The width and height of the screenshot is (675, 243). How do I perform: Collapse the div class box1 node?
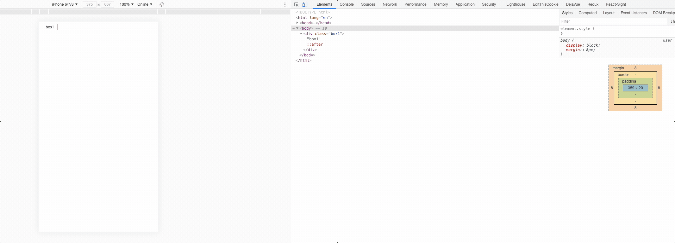point(301,34)
